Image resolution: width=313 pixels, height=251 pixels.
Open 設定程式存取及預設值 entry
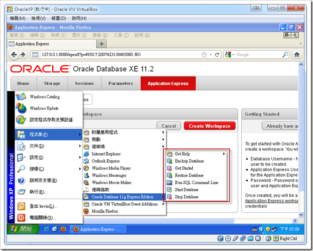pyautogui.click(x=49, y=119)
